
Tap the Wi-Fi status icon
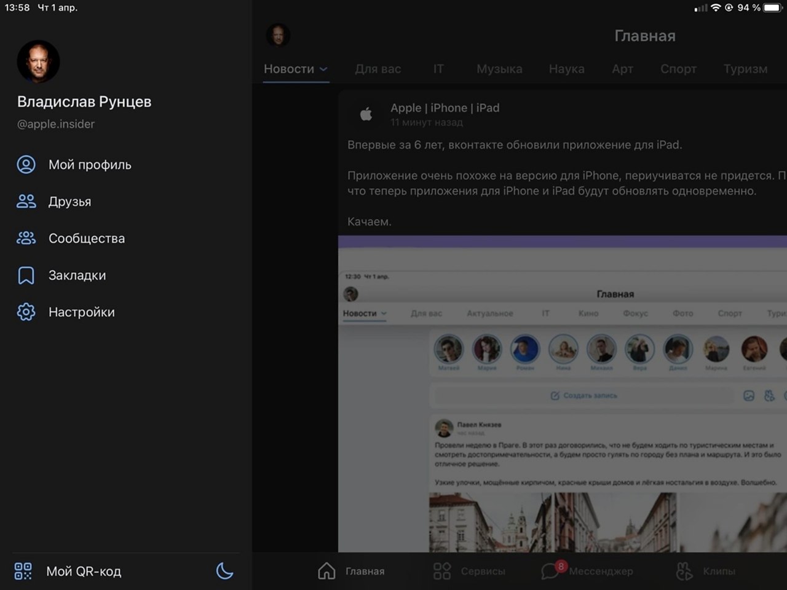(x=716, y=8)
